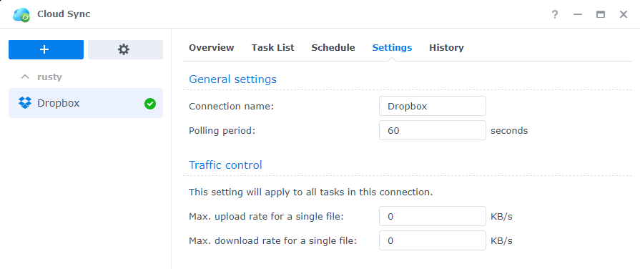The image size is (640, 269).
Task: Collapse the rusty connection group
Action: [x=25, y=77]
